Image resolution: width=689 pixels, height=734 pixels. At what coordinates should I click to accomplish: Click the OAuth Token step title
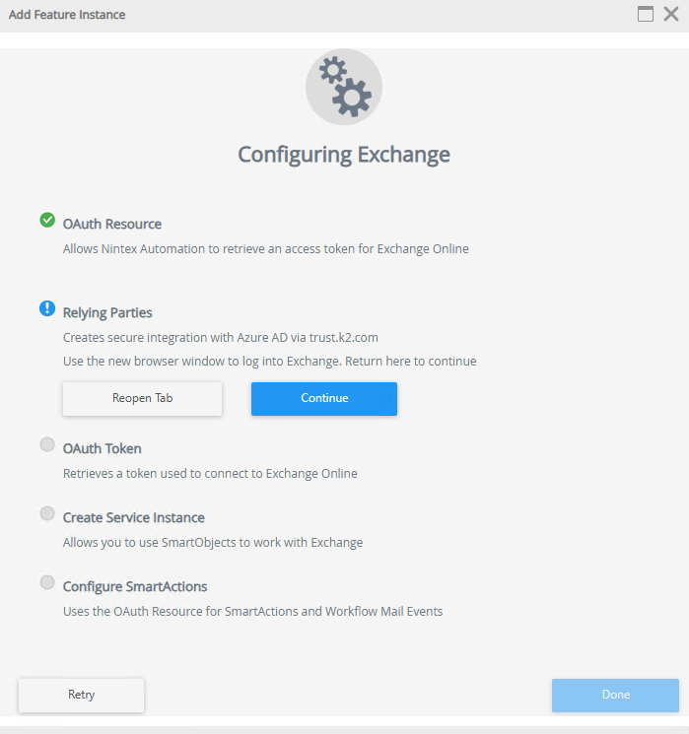coord(103,448)
